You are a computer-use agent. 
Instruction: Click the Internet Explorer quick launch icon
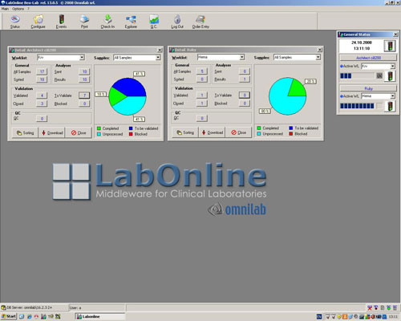(29, 316)
